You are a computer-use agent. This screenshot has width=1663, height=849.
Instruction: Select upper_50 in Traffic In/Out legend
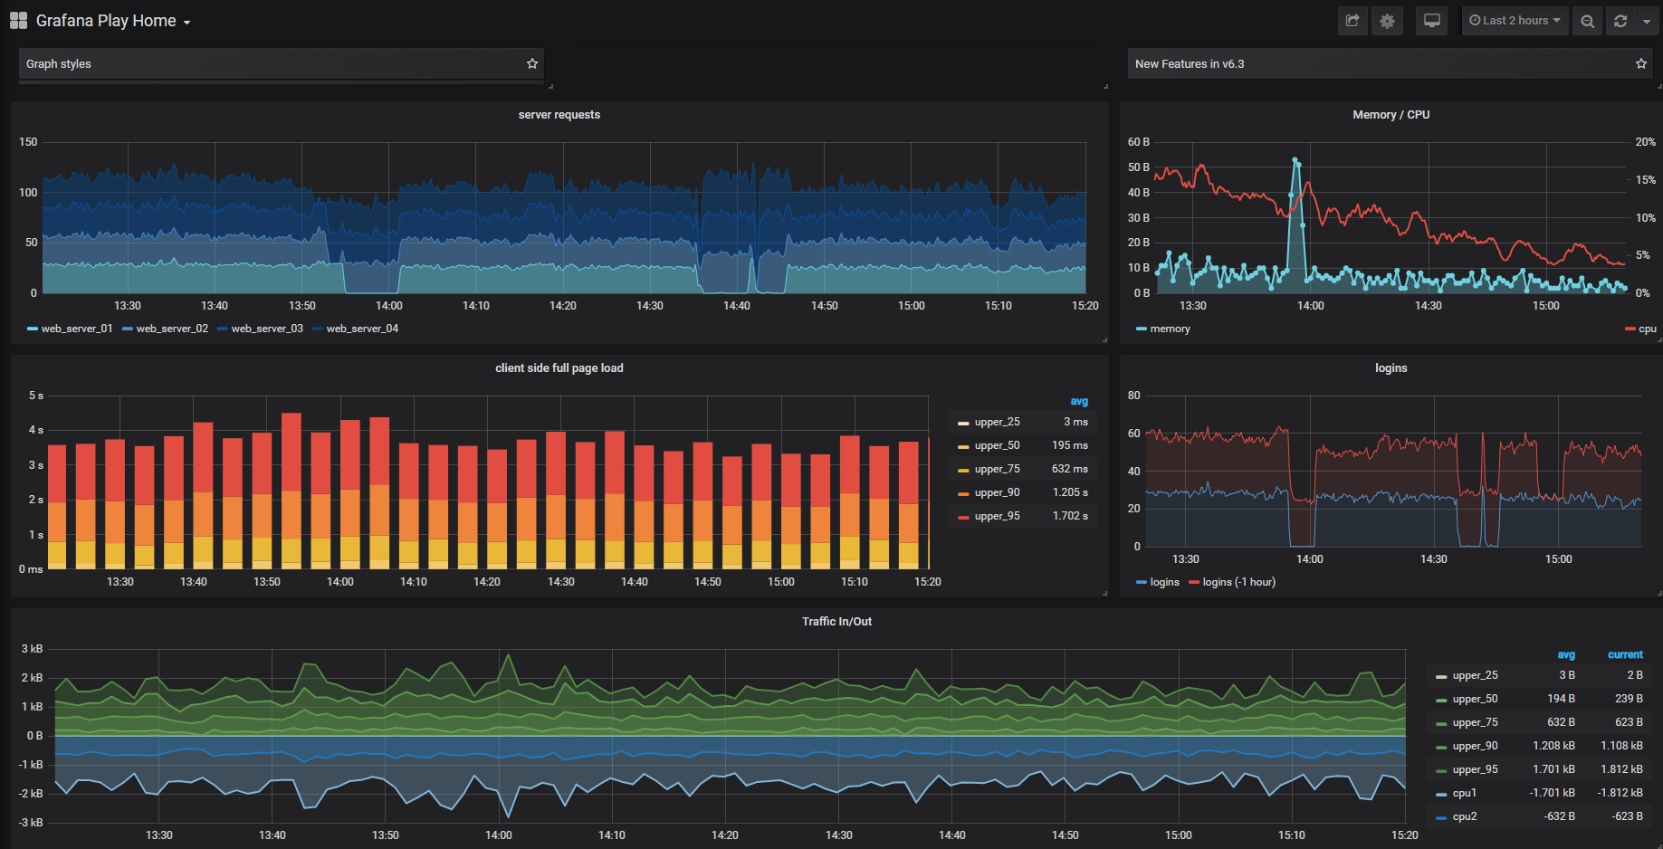click(x=1475, y=699)
